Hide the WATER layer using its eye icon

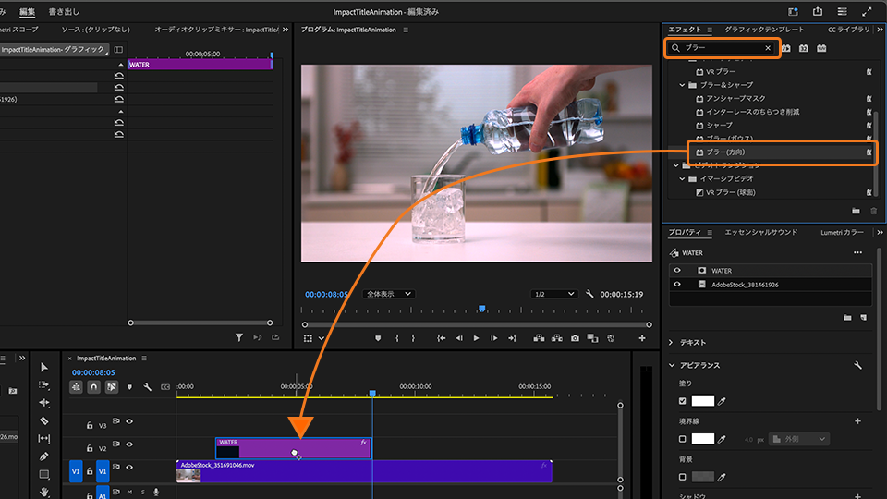pos(676,271)
